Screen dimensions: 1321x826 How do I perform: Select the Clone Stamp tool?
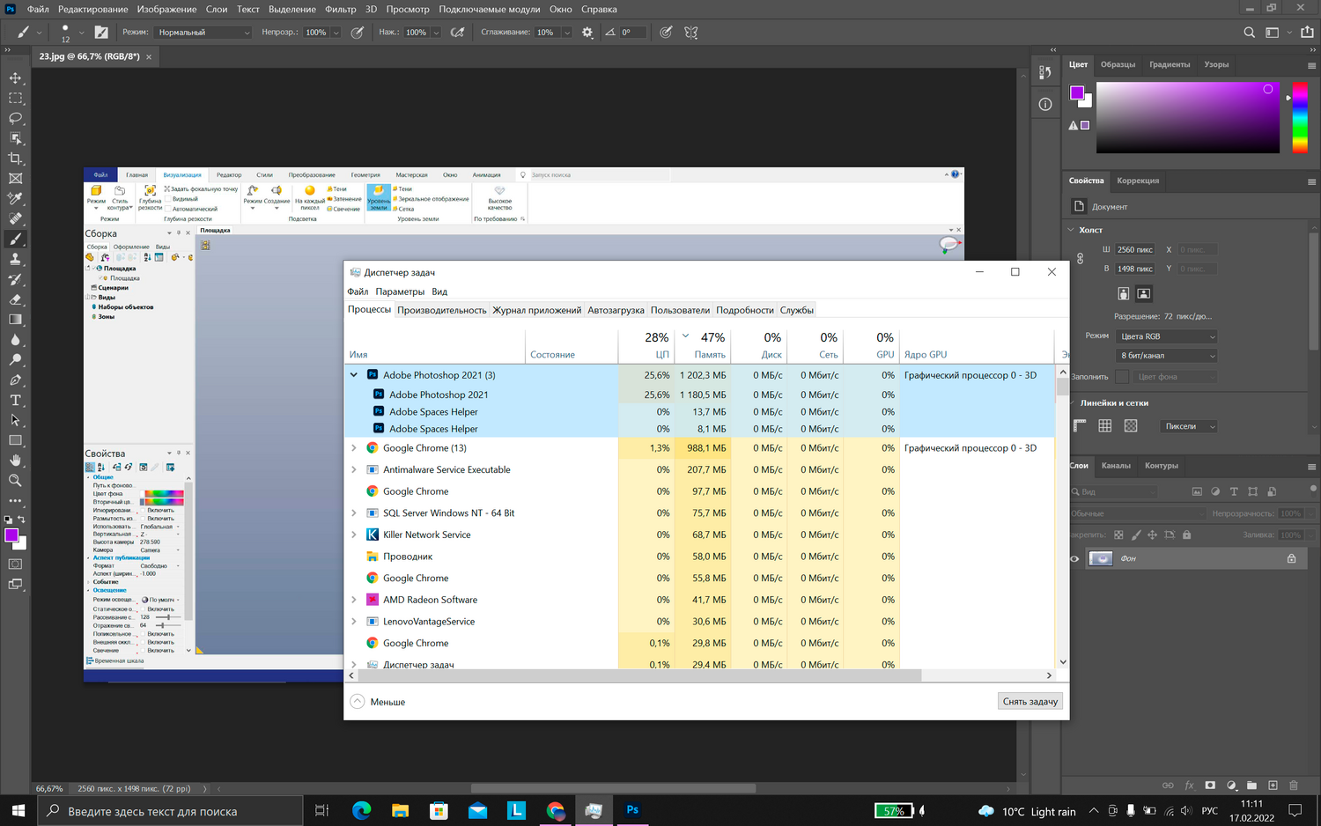point(15,259)
